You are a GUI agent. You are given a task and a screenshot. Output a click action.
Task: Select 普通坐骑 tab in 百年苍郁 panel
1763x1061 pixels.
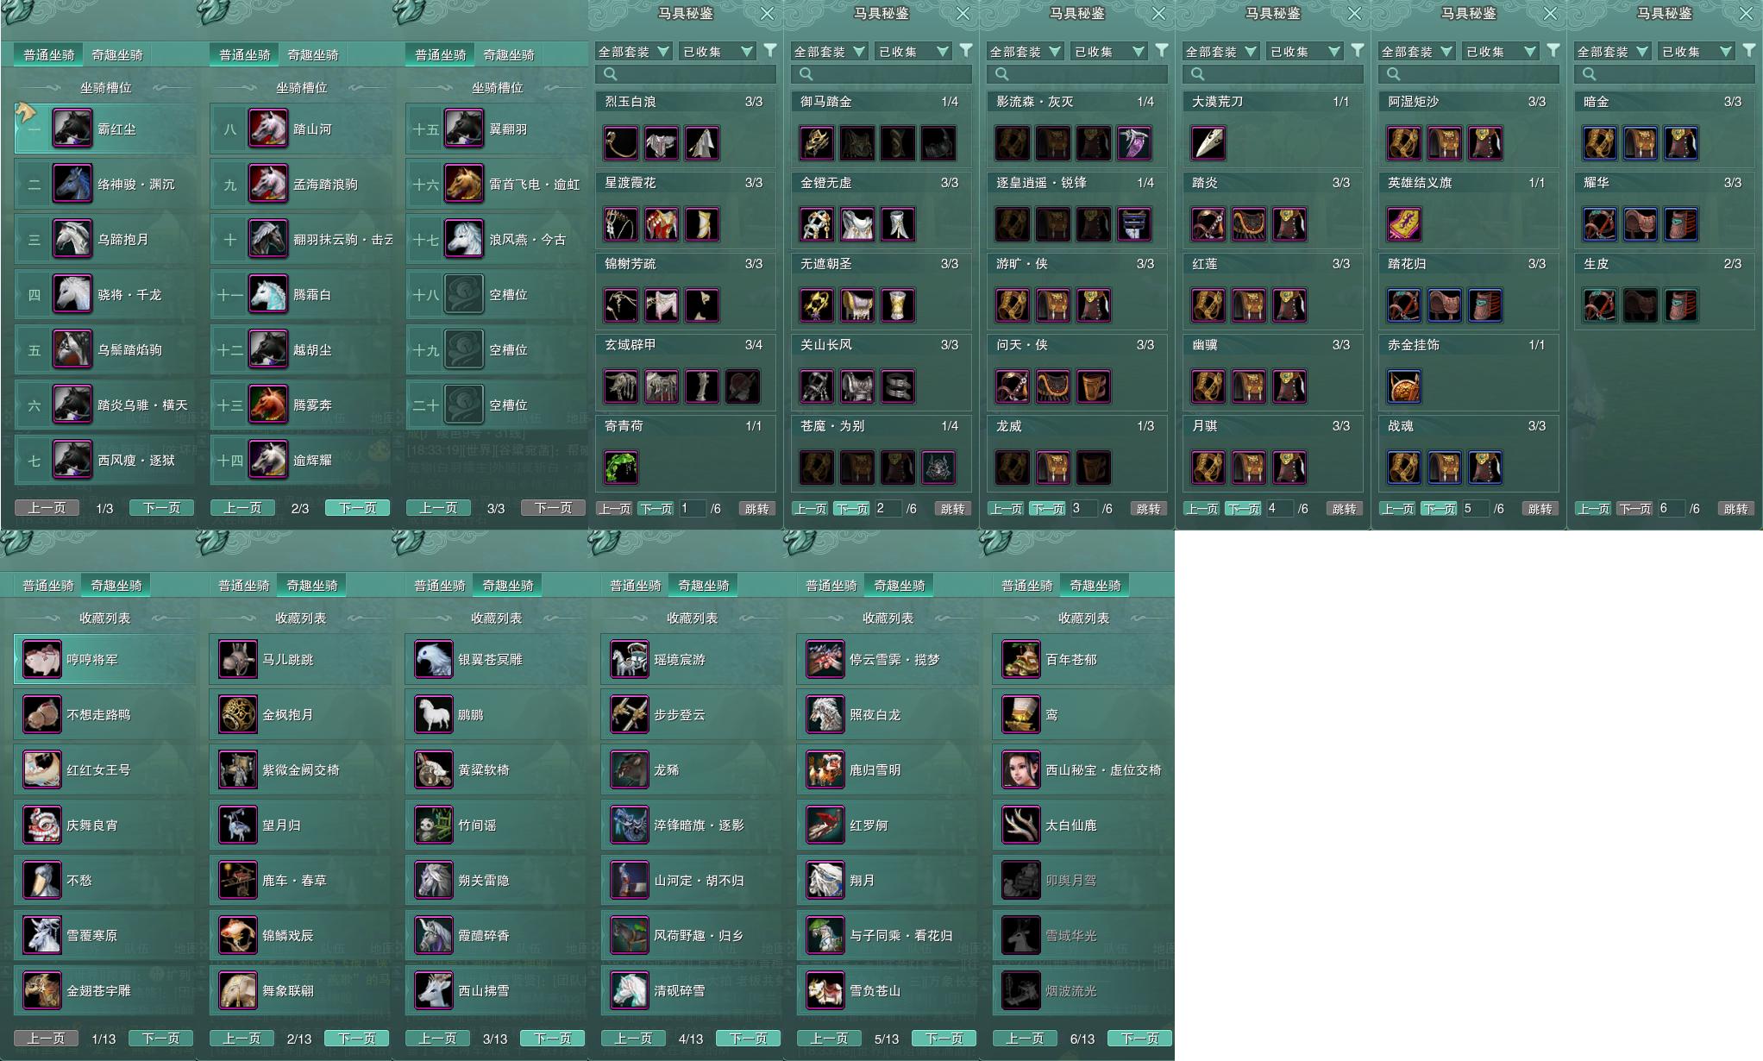(x=1027, y=585)
